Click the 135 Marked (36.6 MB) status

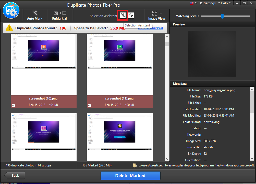[97, 165]
